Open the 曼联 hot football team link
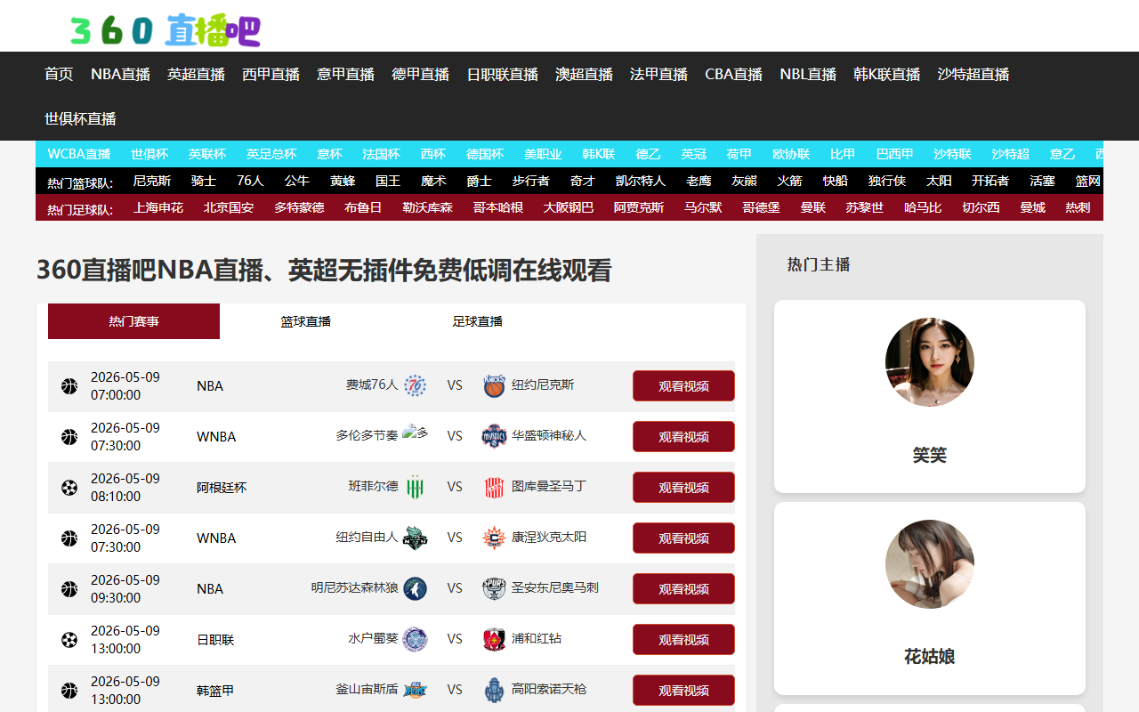Image resolution: width=1139 pixels, height=712 pixels. [813, 207]
